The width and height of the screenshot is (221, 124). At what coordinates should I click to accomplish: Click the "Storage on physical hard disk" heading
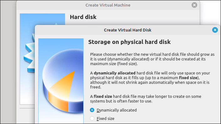click(x=129, y=42)
